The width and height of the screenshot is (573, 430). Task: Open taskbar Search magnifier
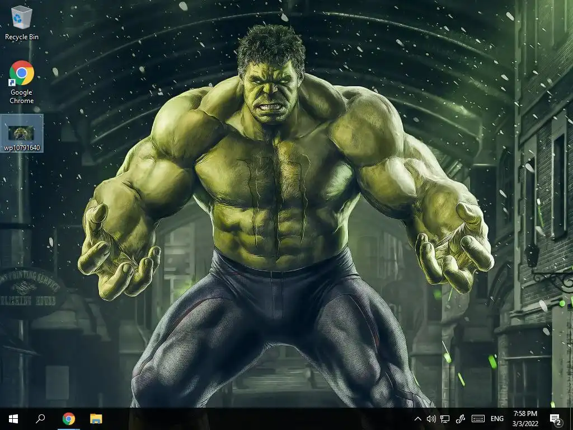click(40, 419)
